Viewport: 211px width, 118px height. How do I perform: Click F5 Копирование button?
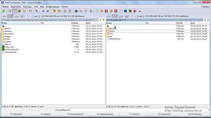(x=75, y=114)
